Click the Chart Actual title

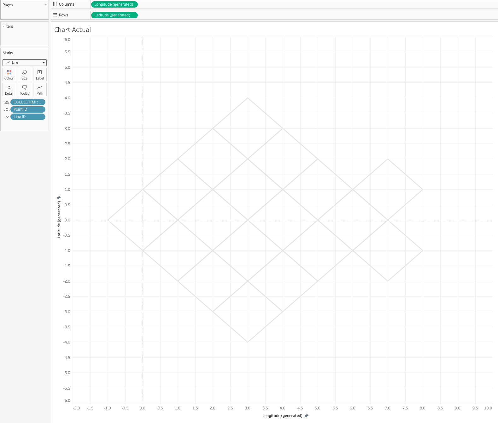[x=73, y=30]
